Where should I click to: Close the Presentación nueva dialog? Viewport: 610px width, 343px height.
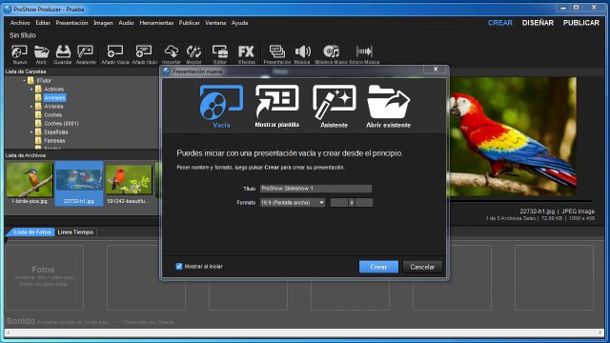[436, 70]
